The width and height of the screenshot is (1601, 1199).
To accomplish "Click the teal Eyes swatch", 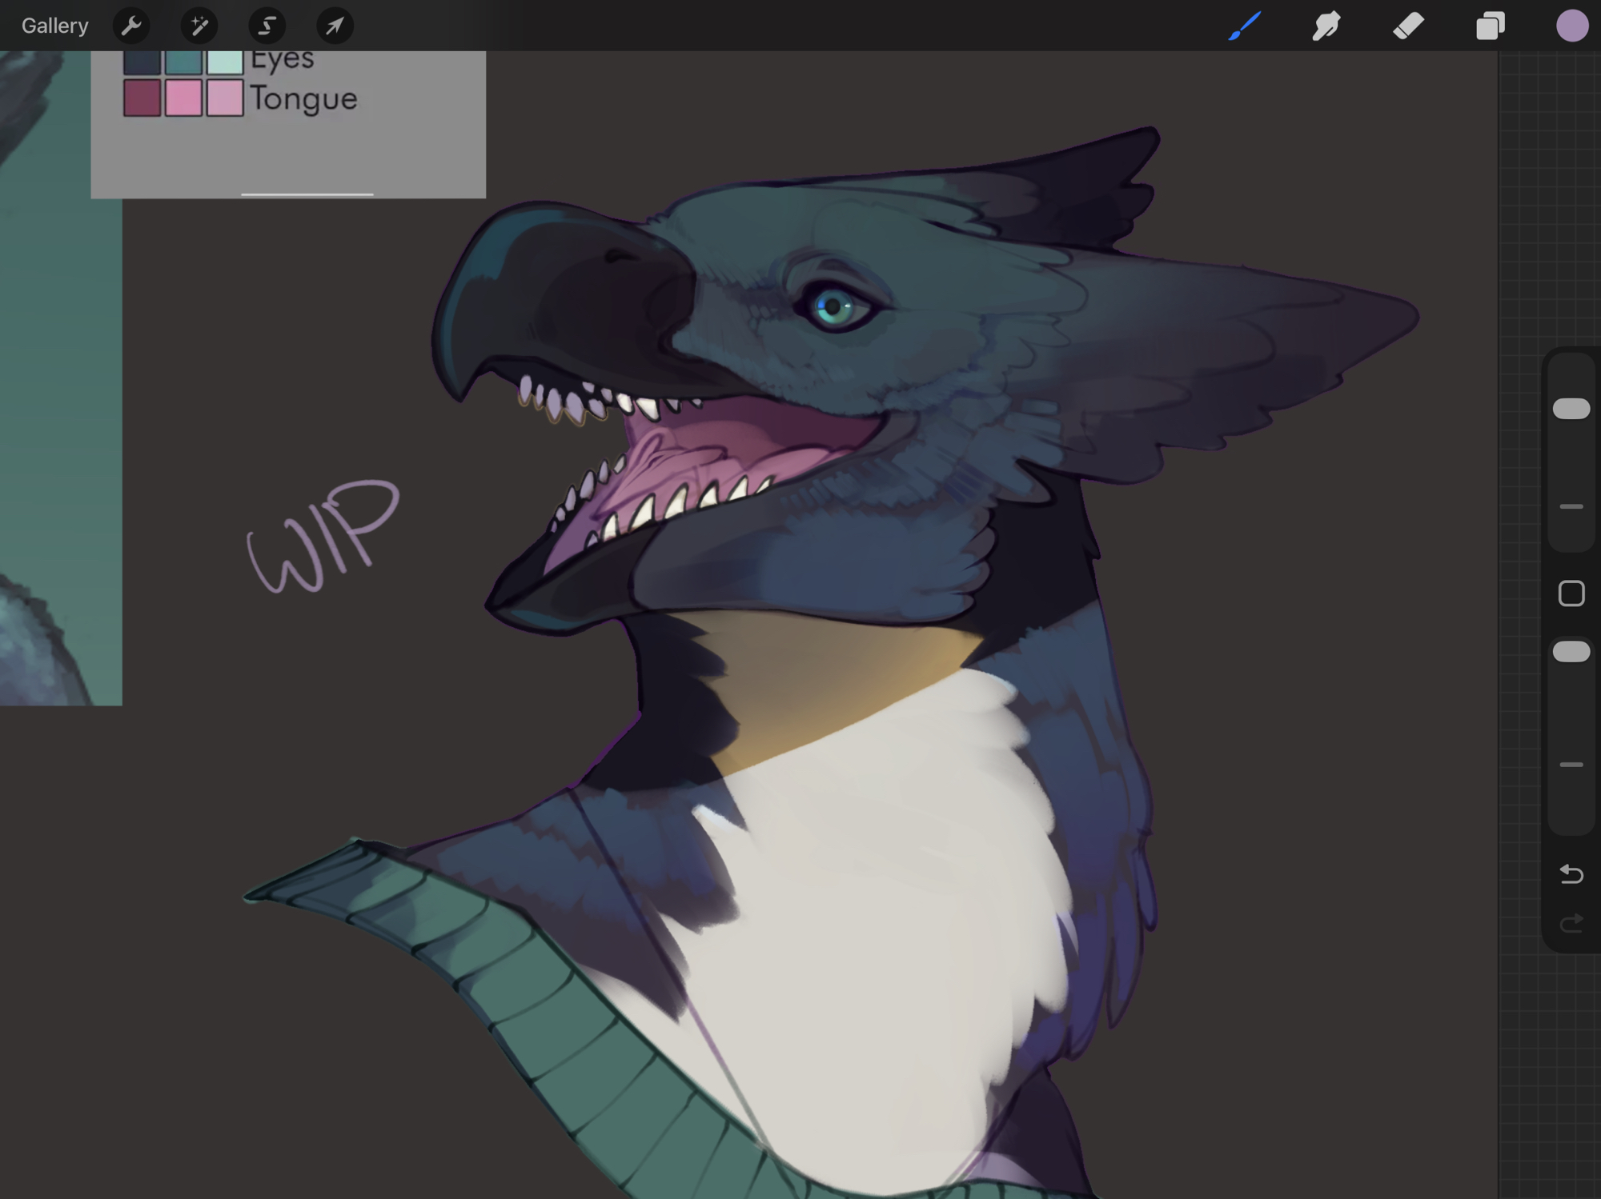I will click(x=183, y=62).
